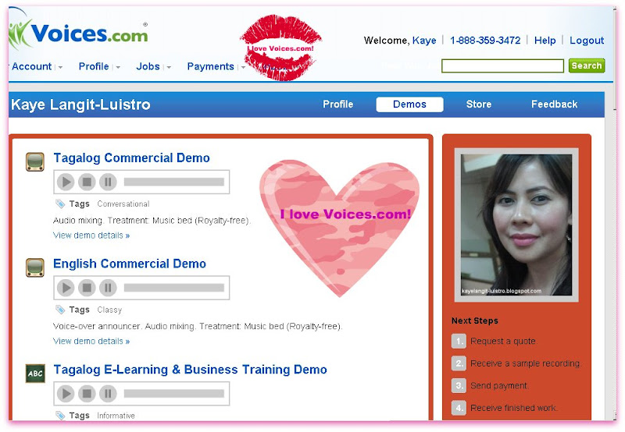This screenshot has width=625, height=432.
Task: Pause the Tagalog E-Learning Demo
Action: coord(108,394)
